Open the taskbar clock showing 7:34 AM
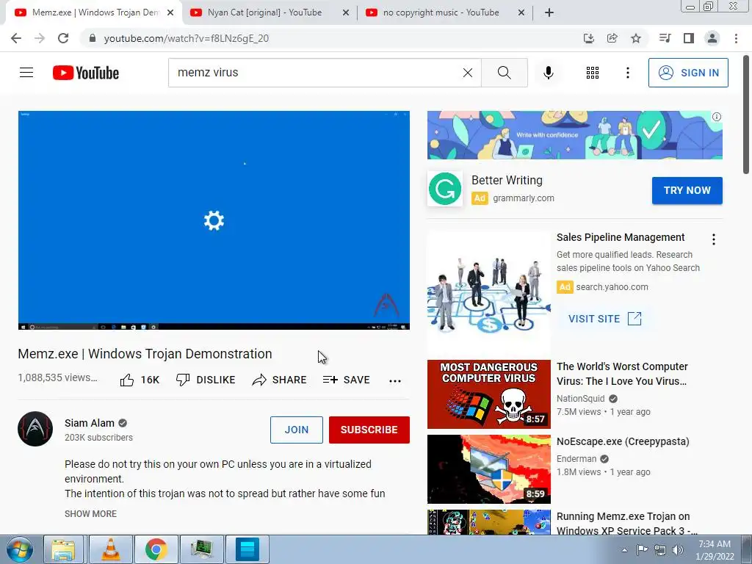752x564 pixels. [715, 550]
